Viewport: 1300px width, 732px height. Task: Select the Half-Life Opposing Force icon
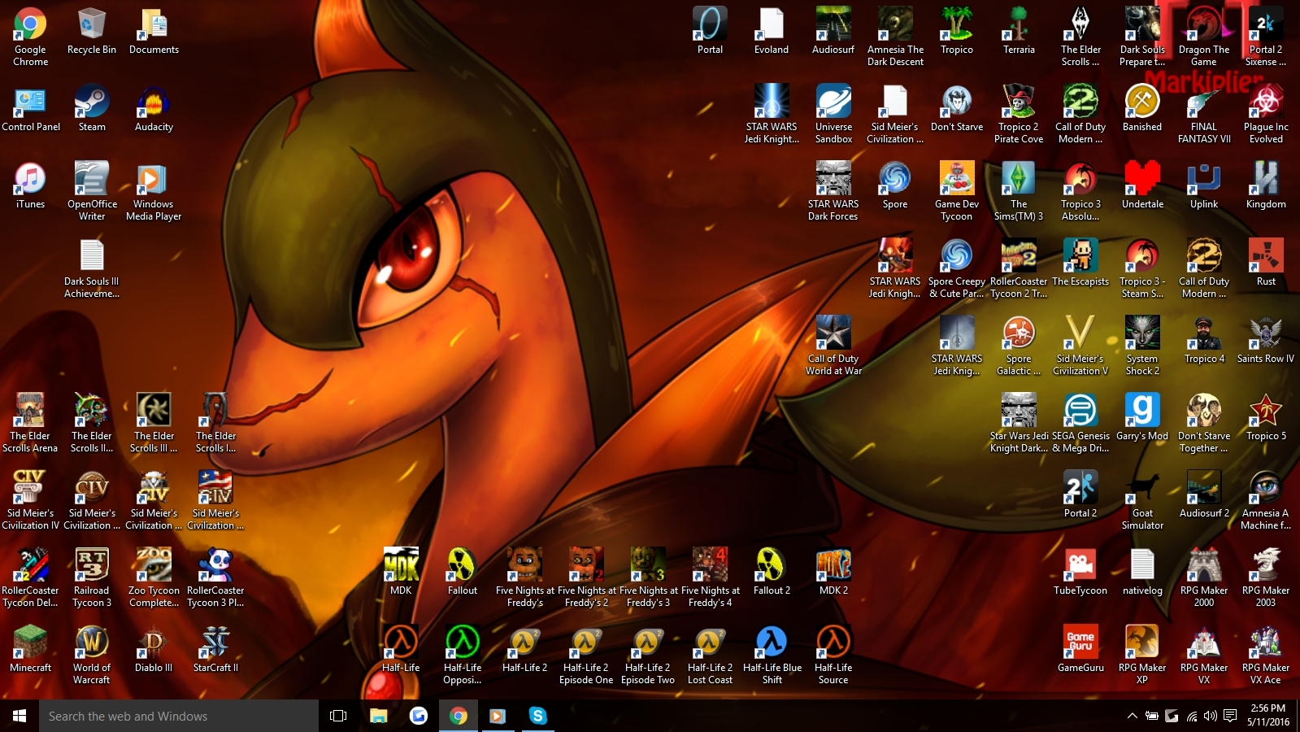(463, 656)
